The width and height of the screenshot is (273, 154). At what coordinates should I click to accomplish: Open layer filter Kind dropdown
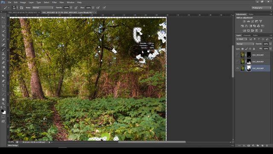[242, 39]
